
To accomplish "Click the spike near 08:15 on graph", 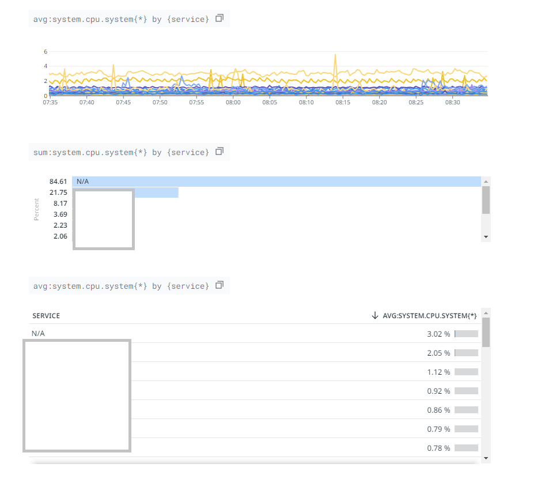I will pyautogui.click(x=335, y=56).
